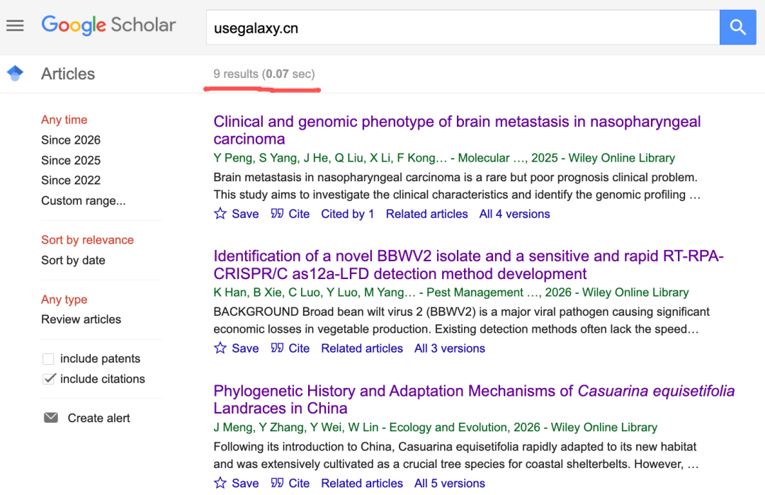The width and height of the screenshot is (765, 495).
Task: Open Cited by 1 link
Action: coord(347,214)
